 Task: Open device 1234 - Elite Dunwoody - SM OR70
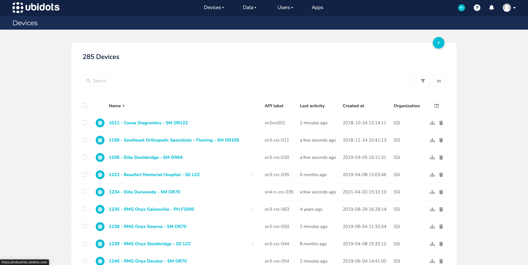(144, 192)
